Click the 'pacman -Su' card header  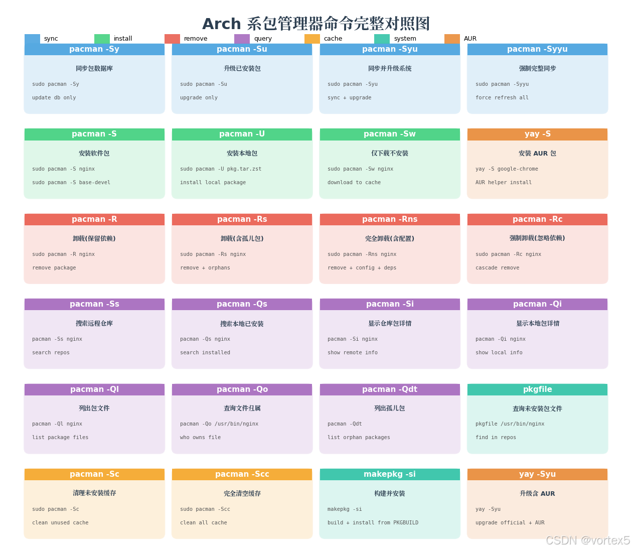[x=242, y=49]
